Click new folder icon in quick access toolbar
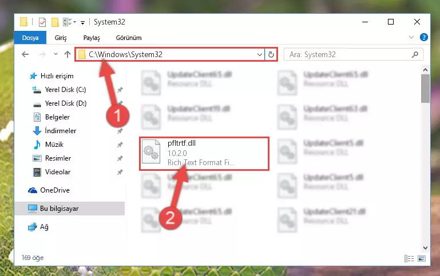The height and width of the screenshot is (276, 440). point(55,22)
